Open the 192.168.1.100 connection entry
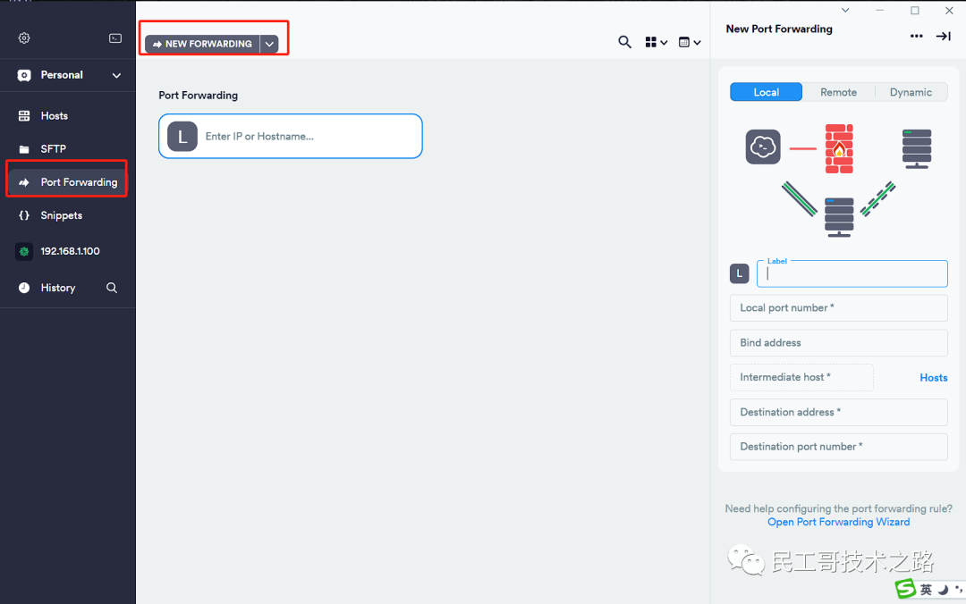 (69, 251)
